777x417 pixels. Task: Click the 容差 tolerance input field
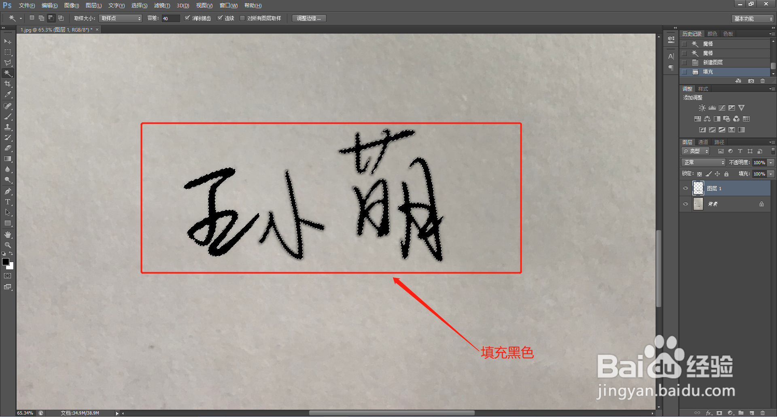click(x=170, y=18)
